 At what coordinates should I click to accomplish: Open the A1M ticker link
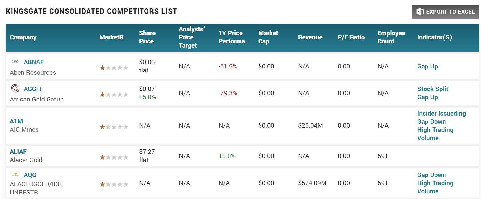click(16, 121)
